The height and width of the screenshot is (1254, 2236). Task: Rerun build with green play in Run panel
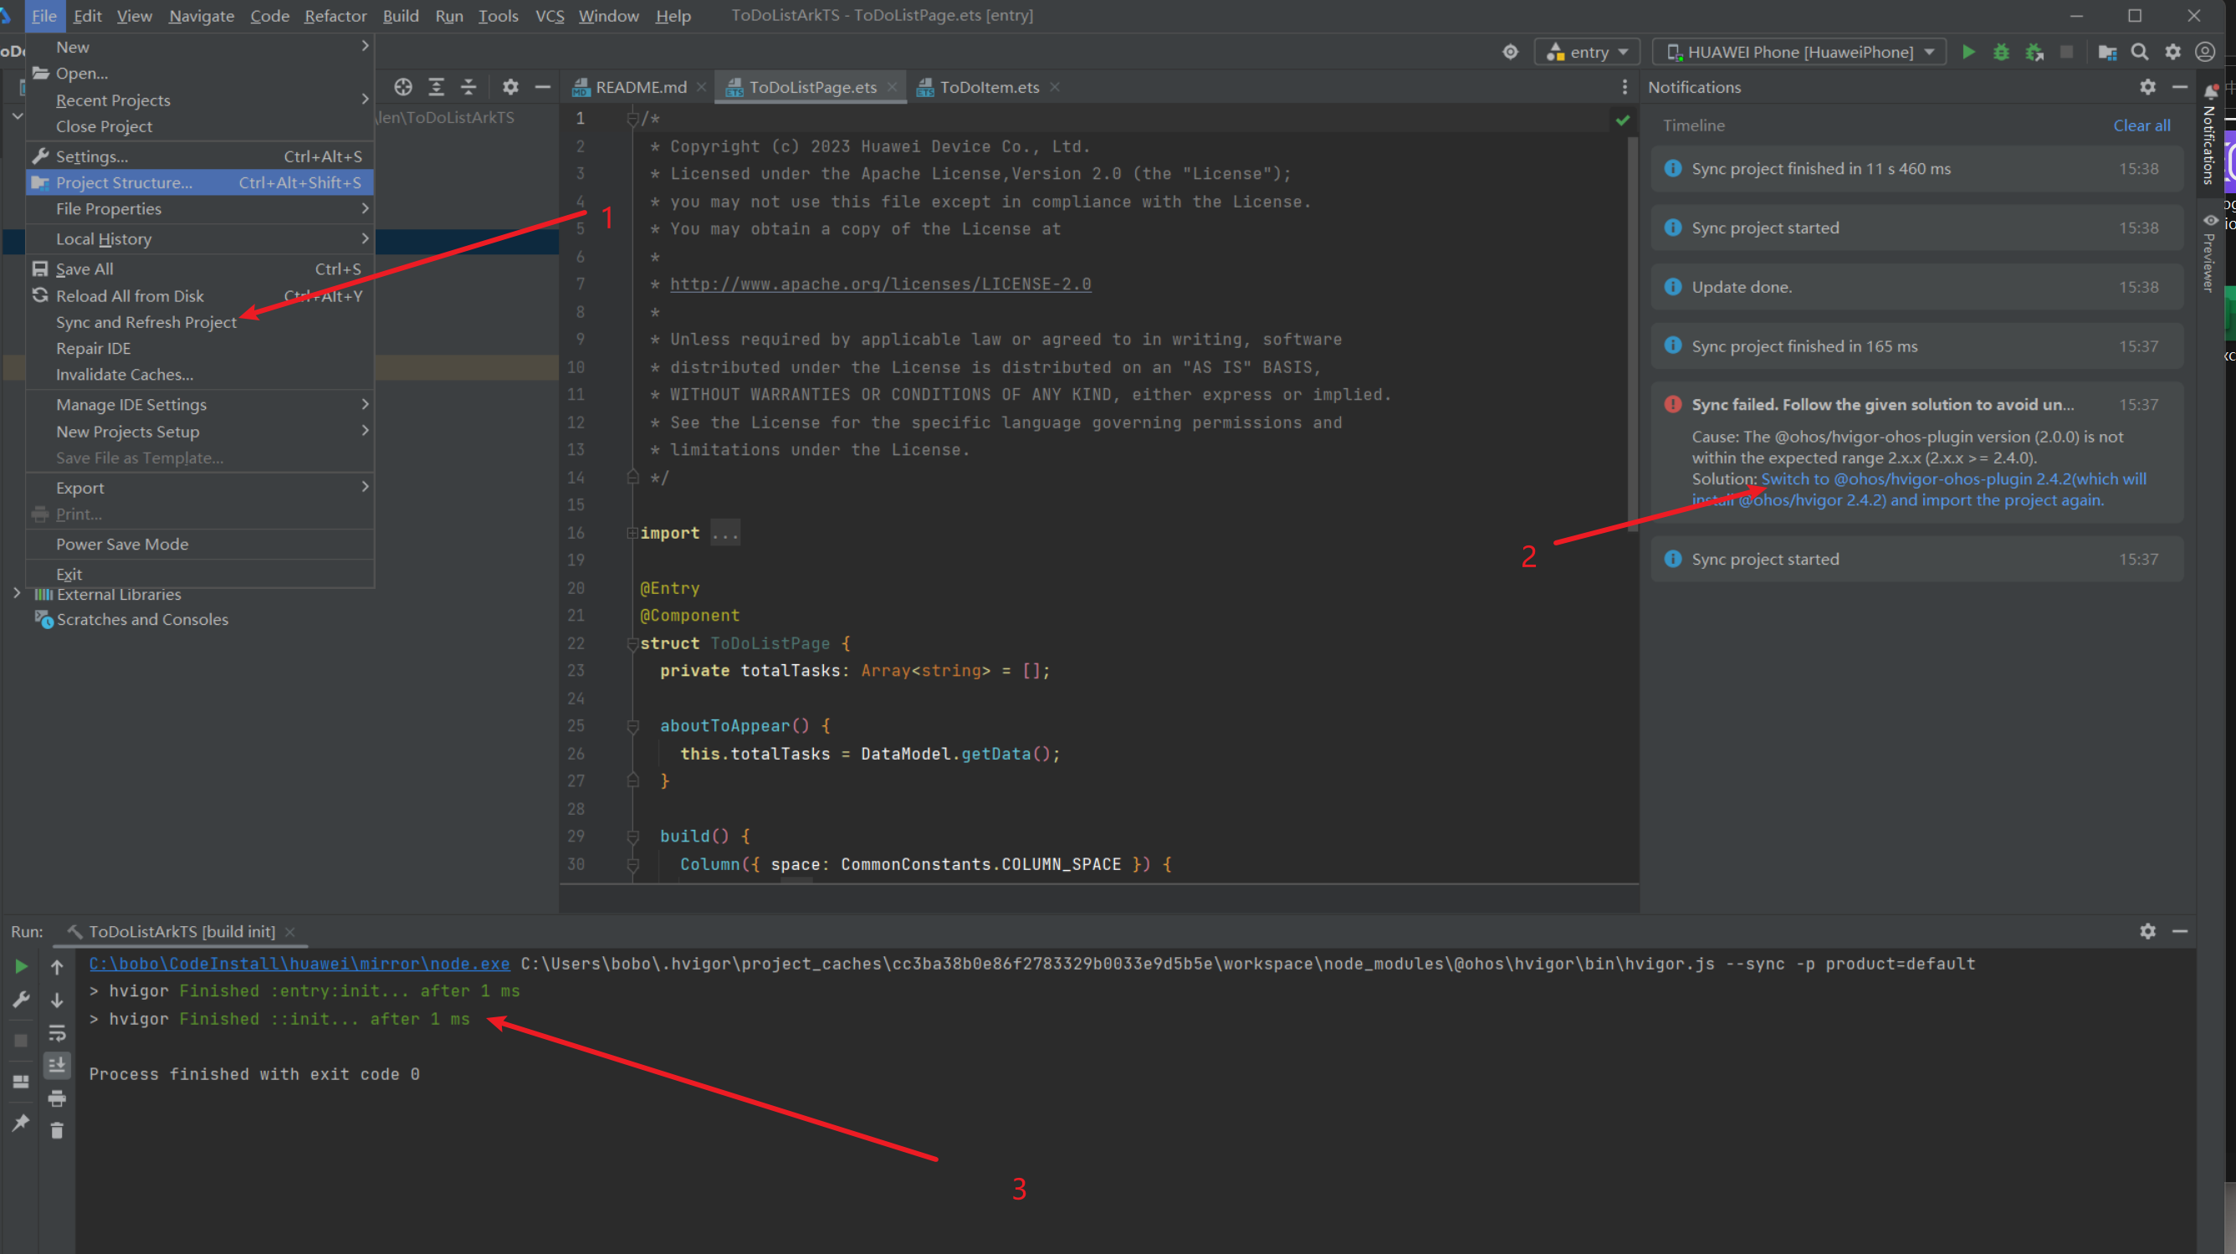click(x=22, y=966)
